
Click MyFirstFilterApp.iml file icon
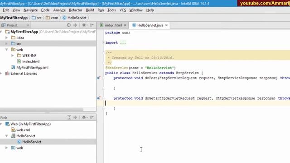pyautogui.click(x=13, y=67)
